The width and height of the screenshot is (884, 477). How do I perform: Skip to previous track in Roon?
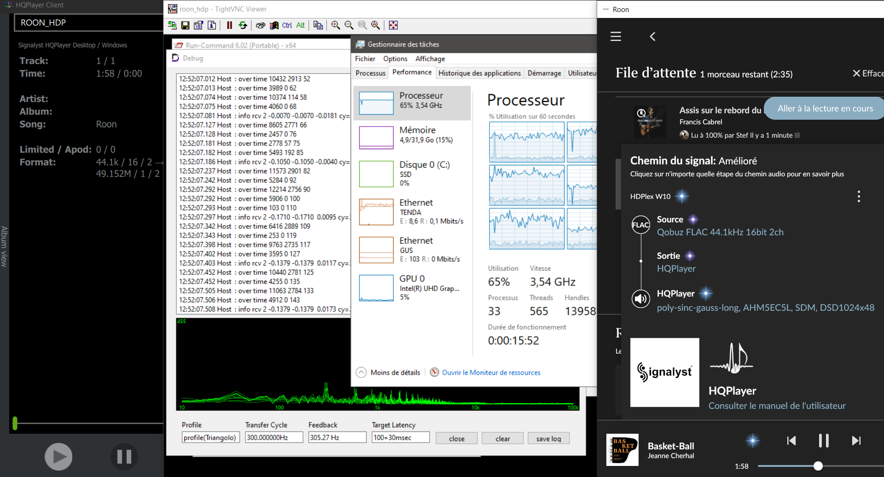pyautogui.click(x=791, y=441)
